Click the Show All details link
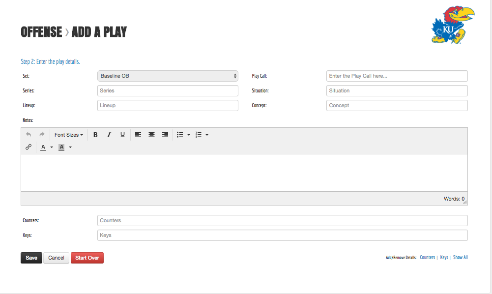 tap(460, 257)
